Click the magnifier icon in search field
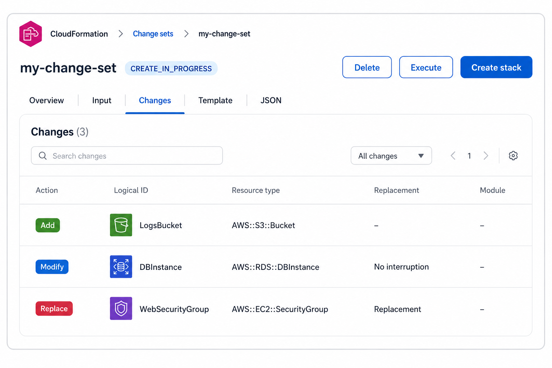 43,156
